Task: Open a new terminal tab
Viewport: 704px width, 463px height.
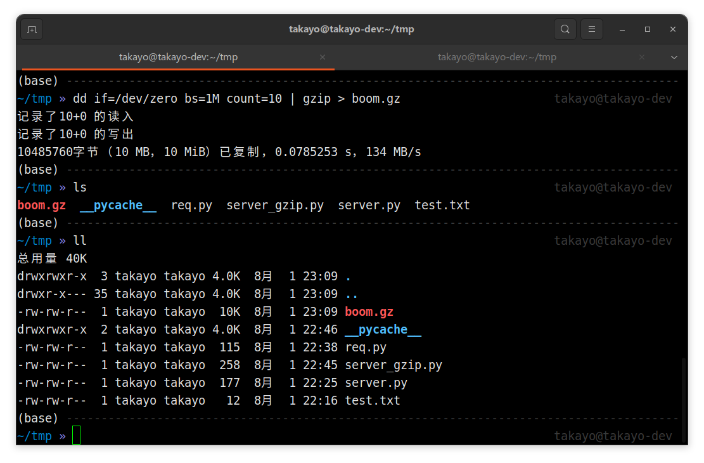Action: click(32, 29)
